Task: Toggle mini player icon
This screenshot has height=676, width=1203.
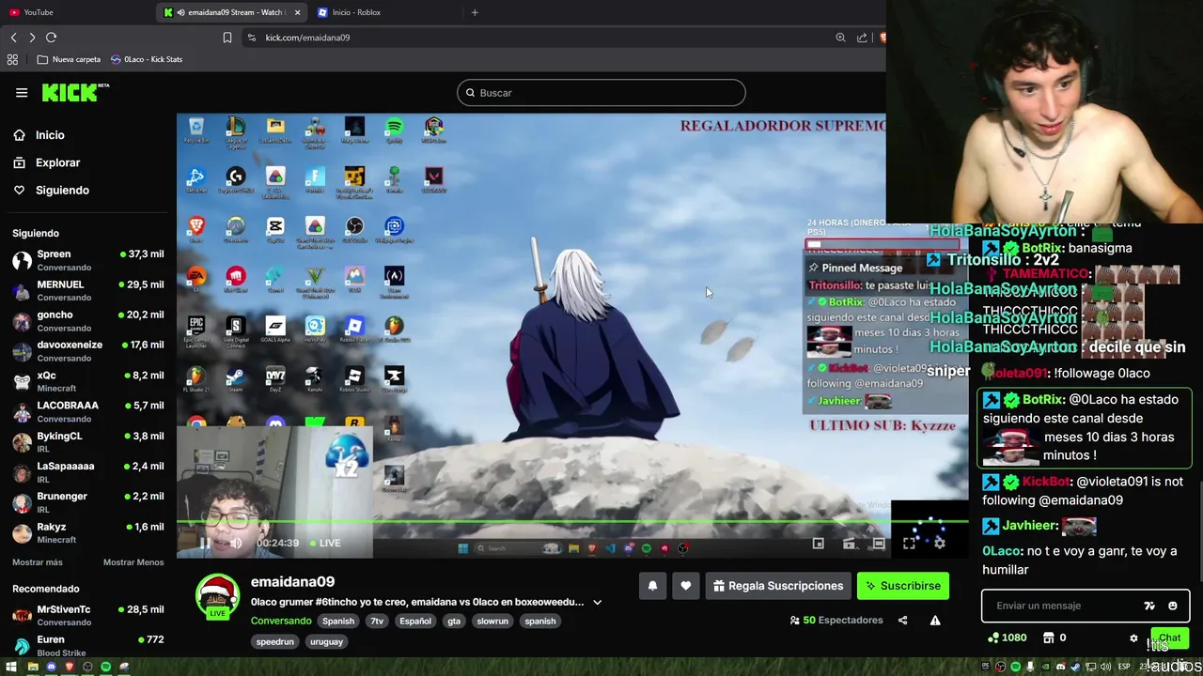Action: pyautogui.click(x=818, y=543)
